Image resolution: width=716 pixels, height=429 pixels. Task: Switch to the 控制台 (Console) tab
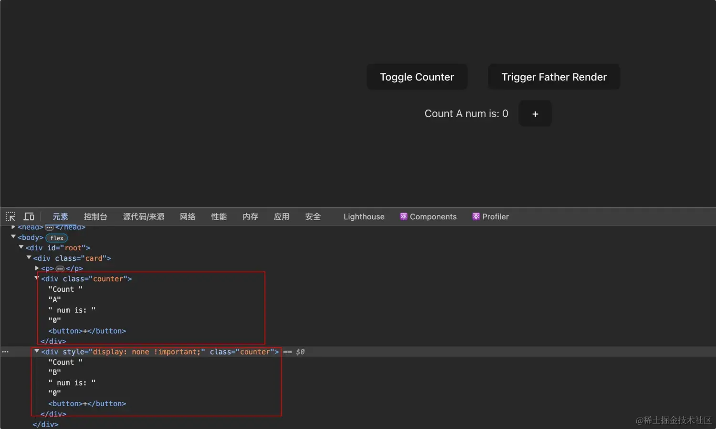tap(95, 216)
